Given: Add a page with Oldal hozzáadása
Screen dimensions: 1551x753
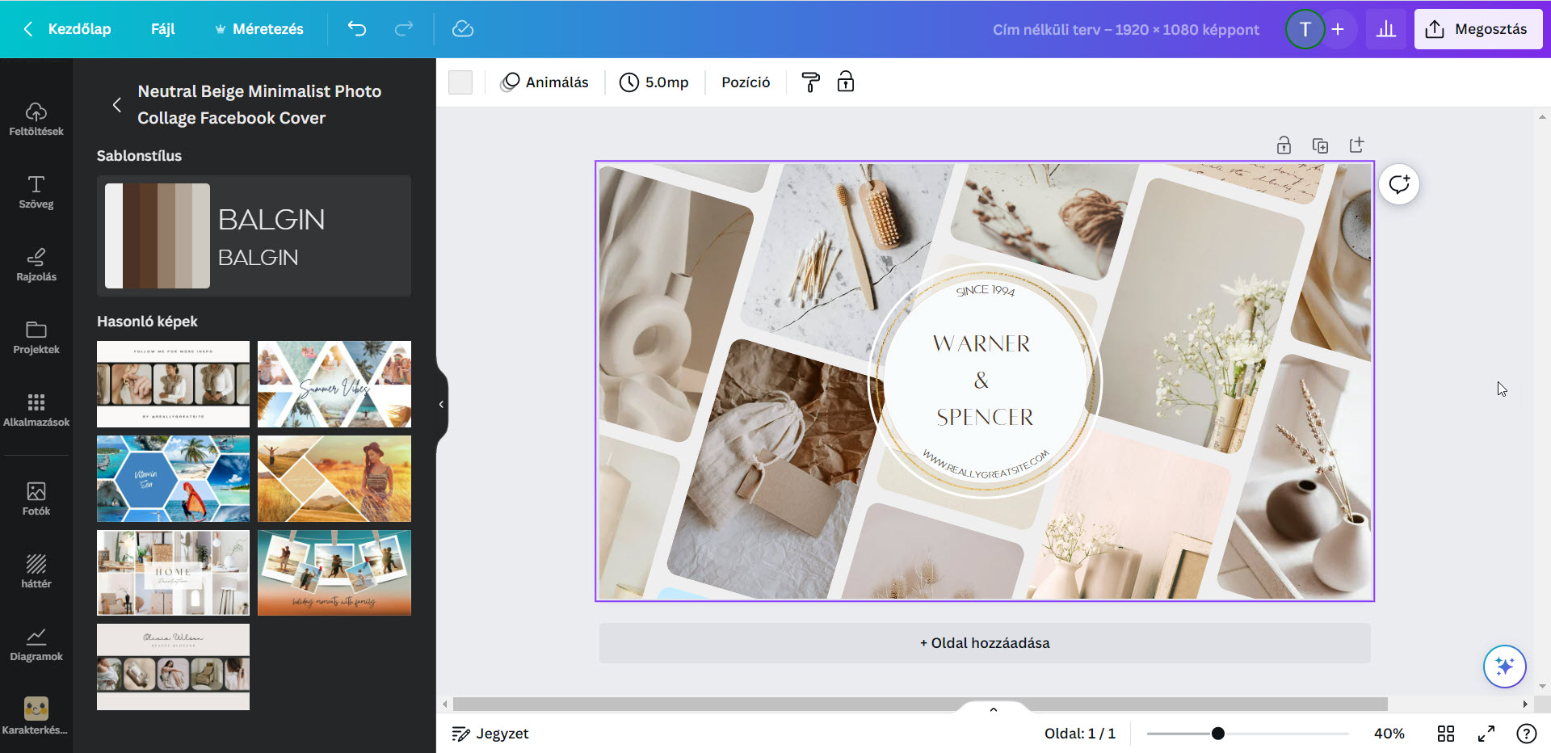Looking at the screenshot, I should pos(984,642).
